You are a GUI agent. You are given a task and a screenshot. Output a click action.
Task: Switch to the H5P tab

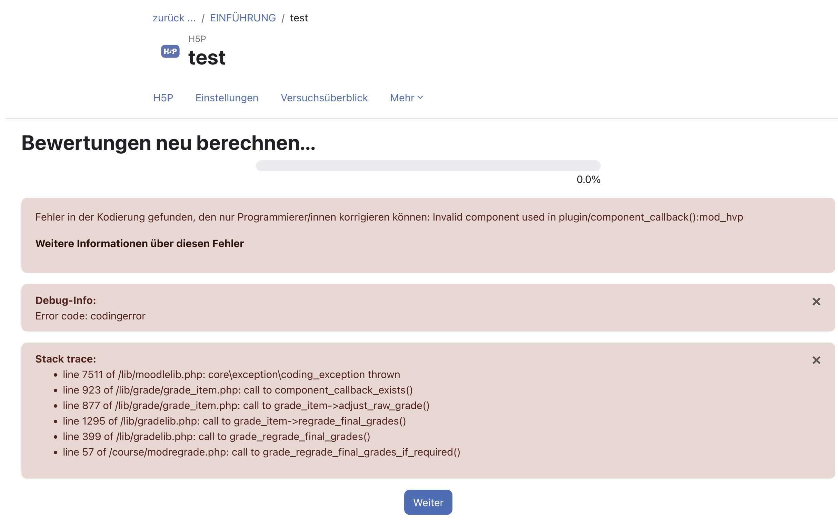point(163,98)
